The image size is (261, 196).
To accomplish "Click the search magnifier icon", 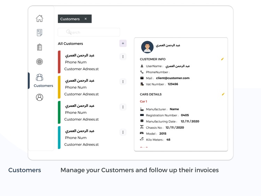I will tap(69, 32).
